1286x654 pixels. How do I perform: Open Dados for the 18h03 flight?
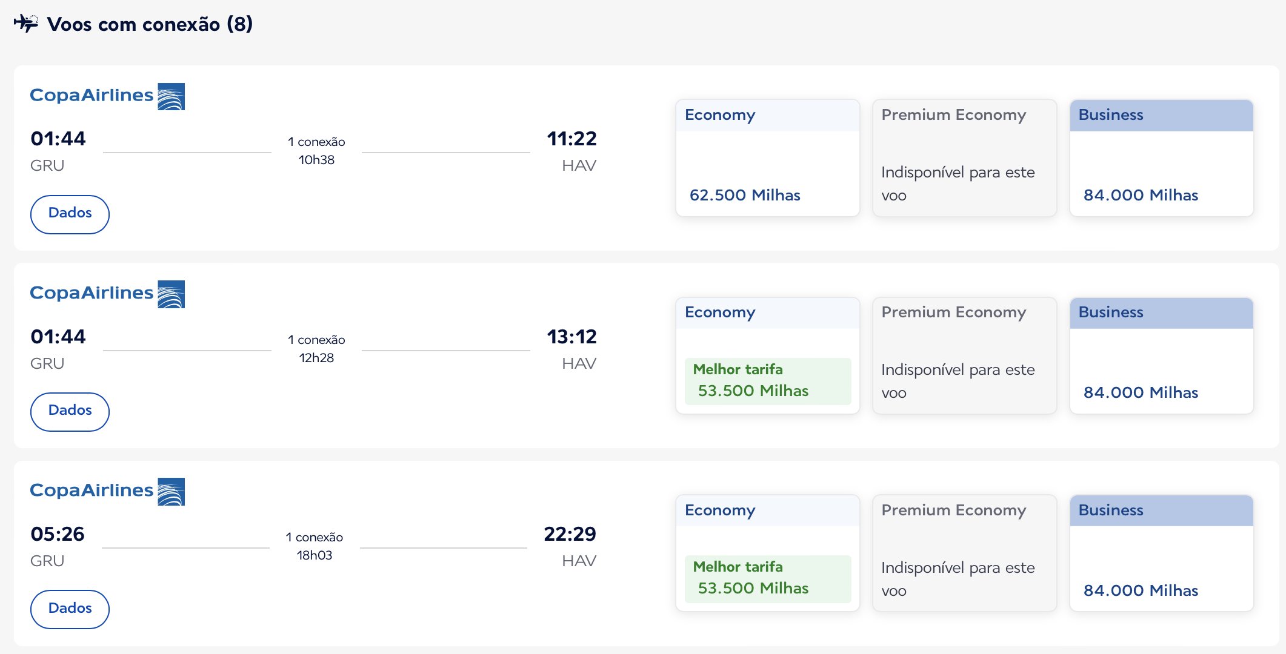(70, 609)
